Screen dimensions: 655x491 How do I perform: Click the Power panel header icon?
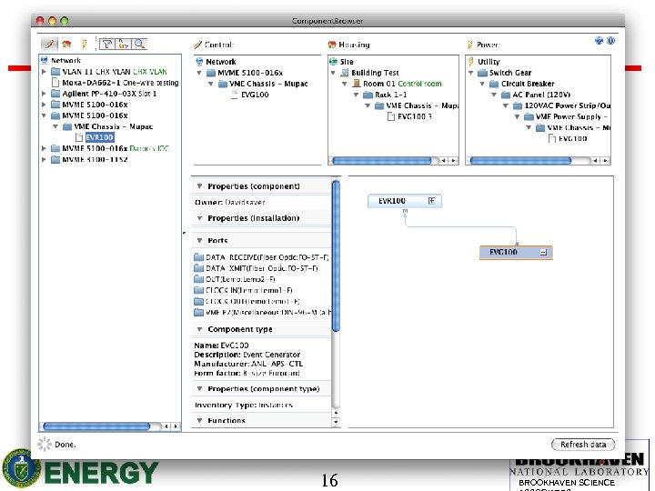(470, 45)
